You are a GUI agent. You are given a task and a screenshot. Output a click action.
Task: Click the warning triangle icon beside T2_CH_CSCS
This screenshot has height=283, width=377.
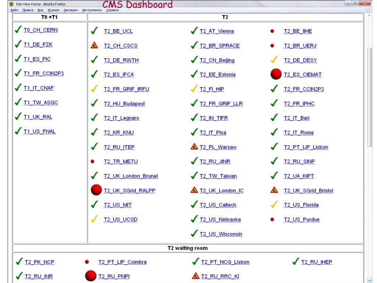point(94,45)
